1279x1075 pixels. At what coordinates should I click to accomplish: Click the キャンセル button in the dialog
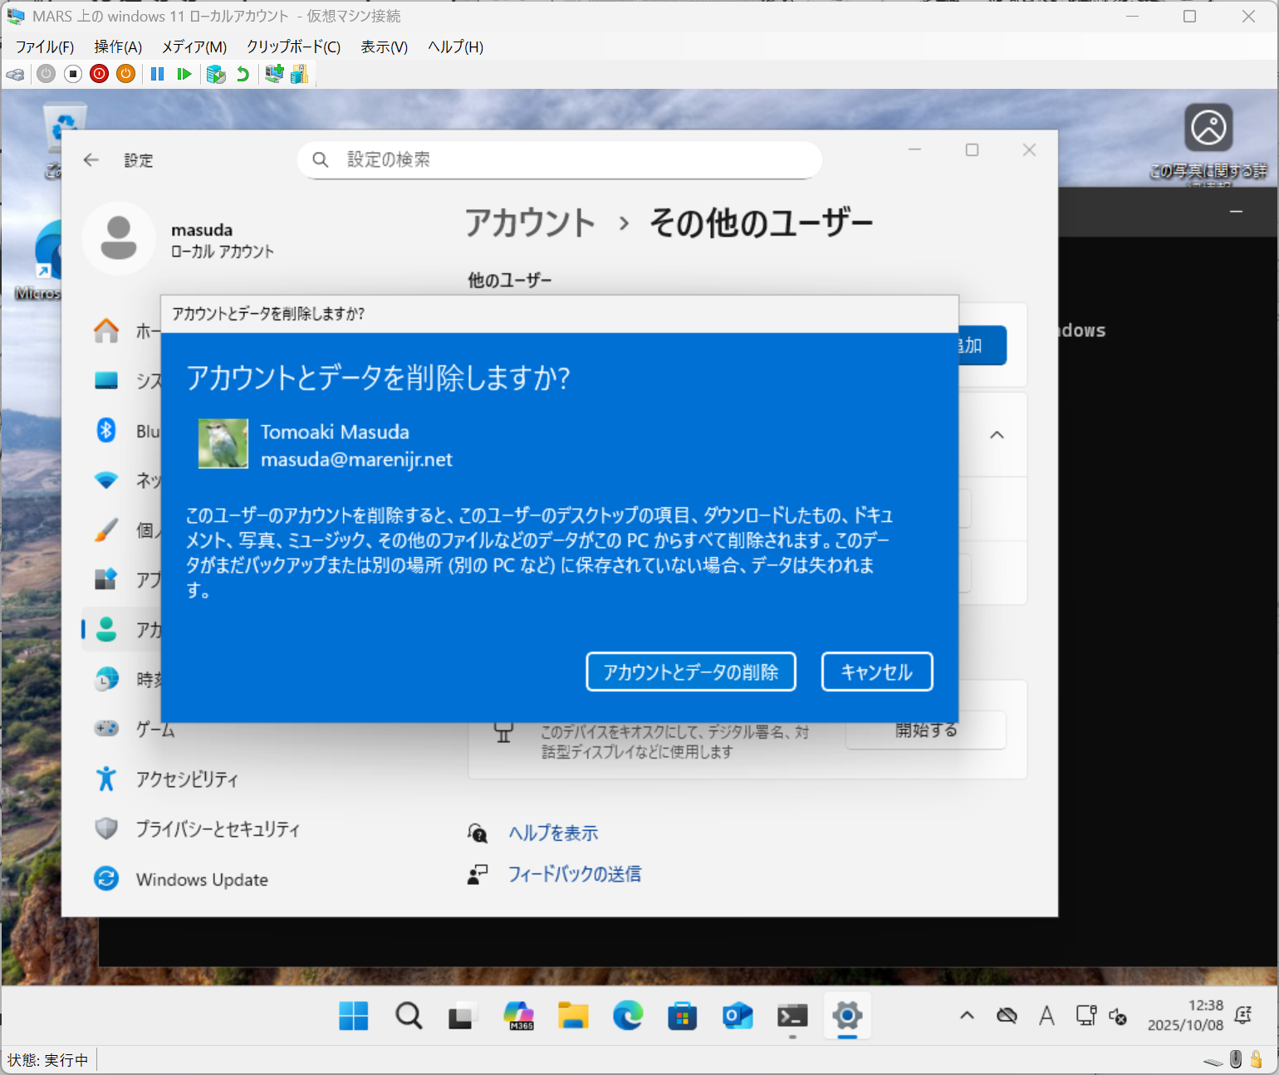pos(876,672)
